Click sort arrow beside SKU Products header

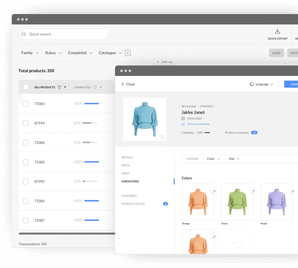65,87
